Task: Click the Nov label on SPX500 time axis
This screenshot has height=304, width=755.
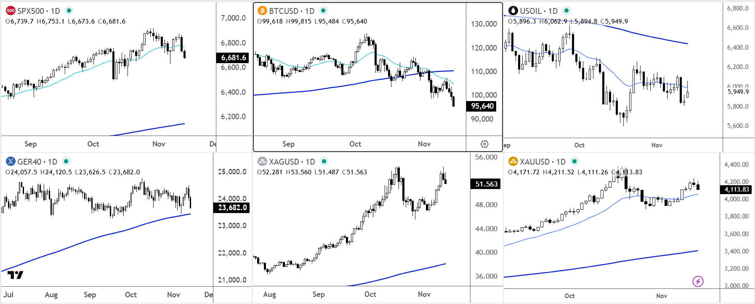Action: pos(159,144)
